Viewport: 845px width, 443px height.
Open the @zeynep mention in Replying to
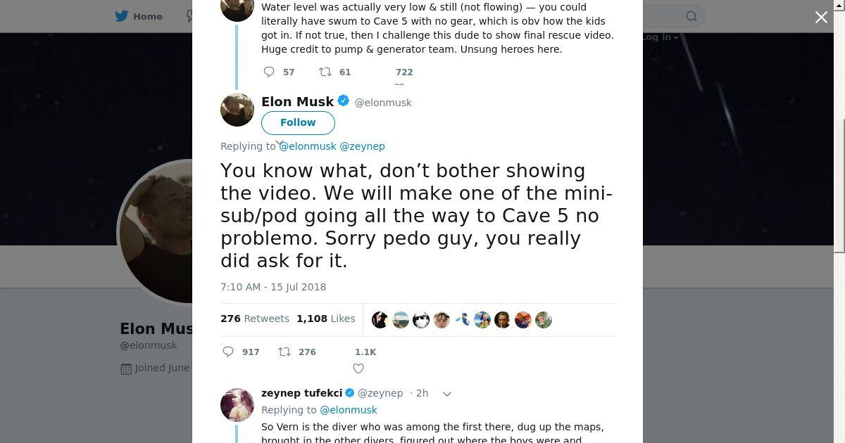(x=362, y=146)
